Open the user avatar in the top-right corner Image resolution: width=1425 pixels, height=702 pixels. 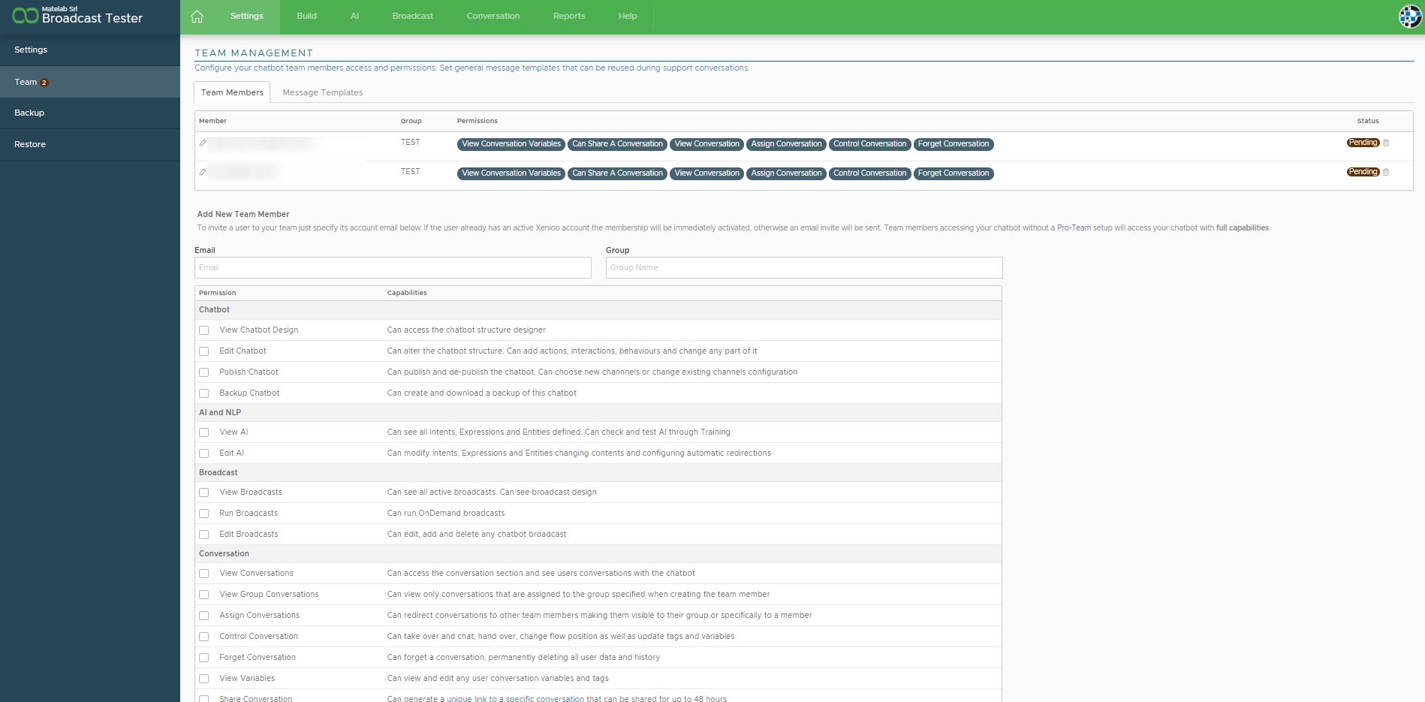coord(1409,17)
